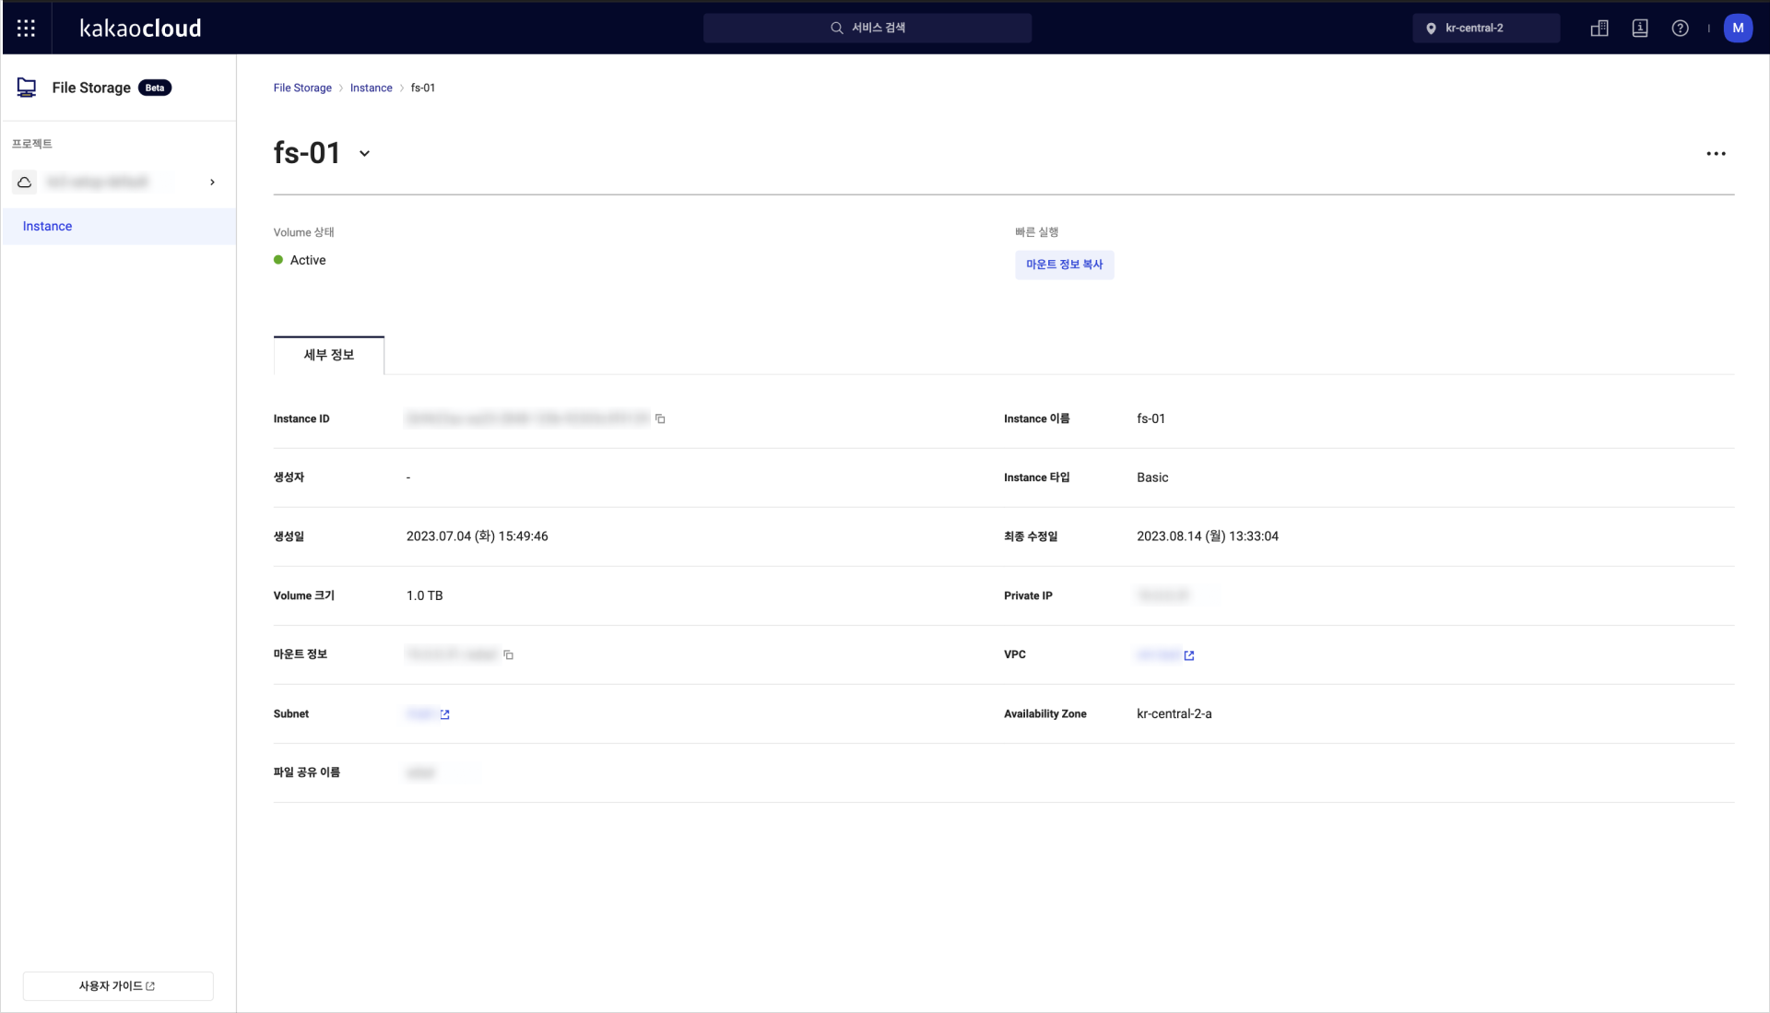Open the kr-central-2 region selector

[1486, 28]
